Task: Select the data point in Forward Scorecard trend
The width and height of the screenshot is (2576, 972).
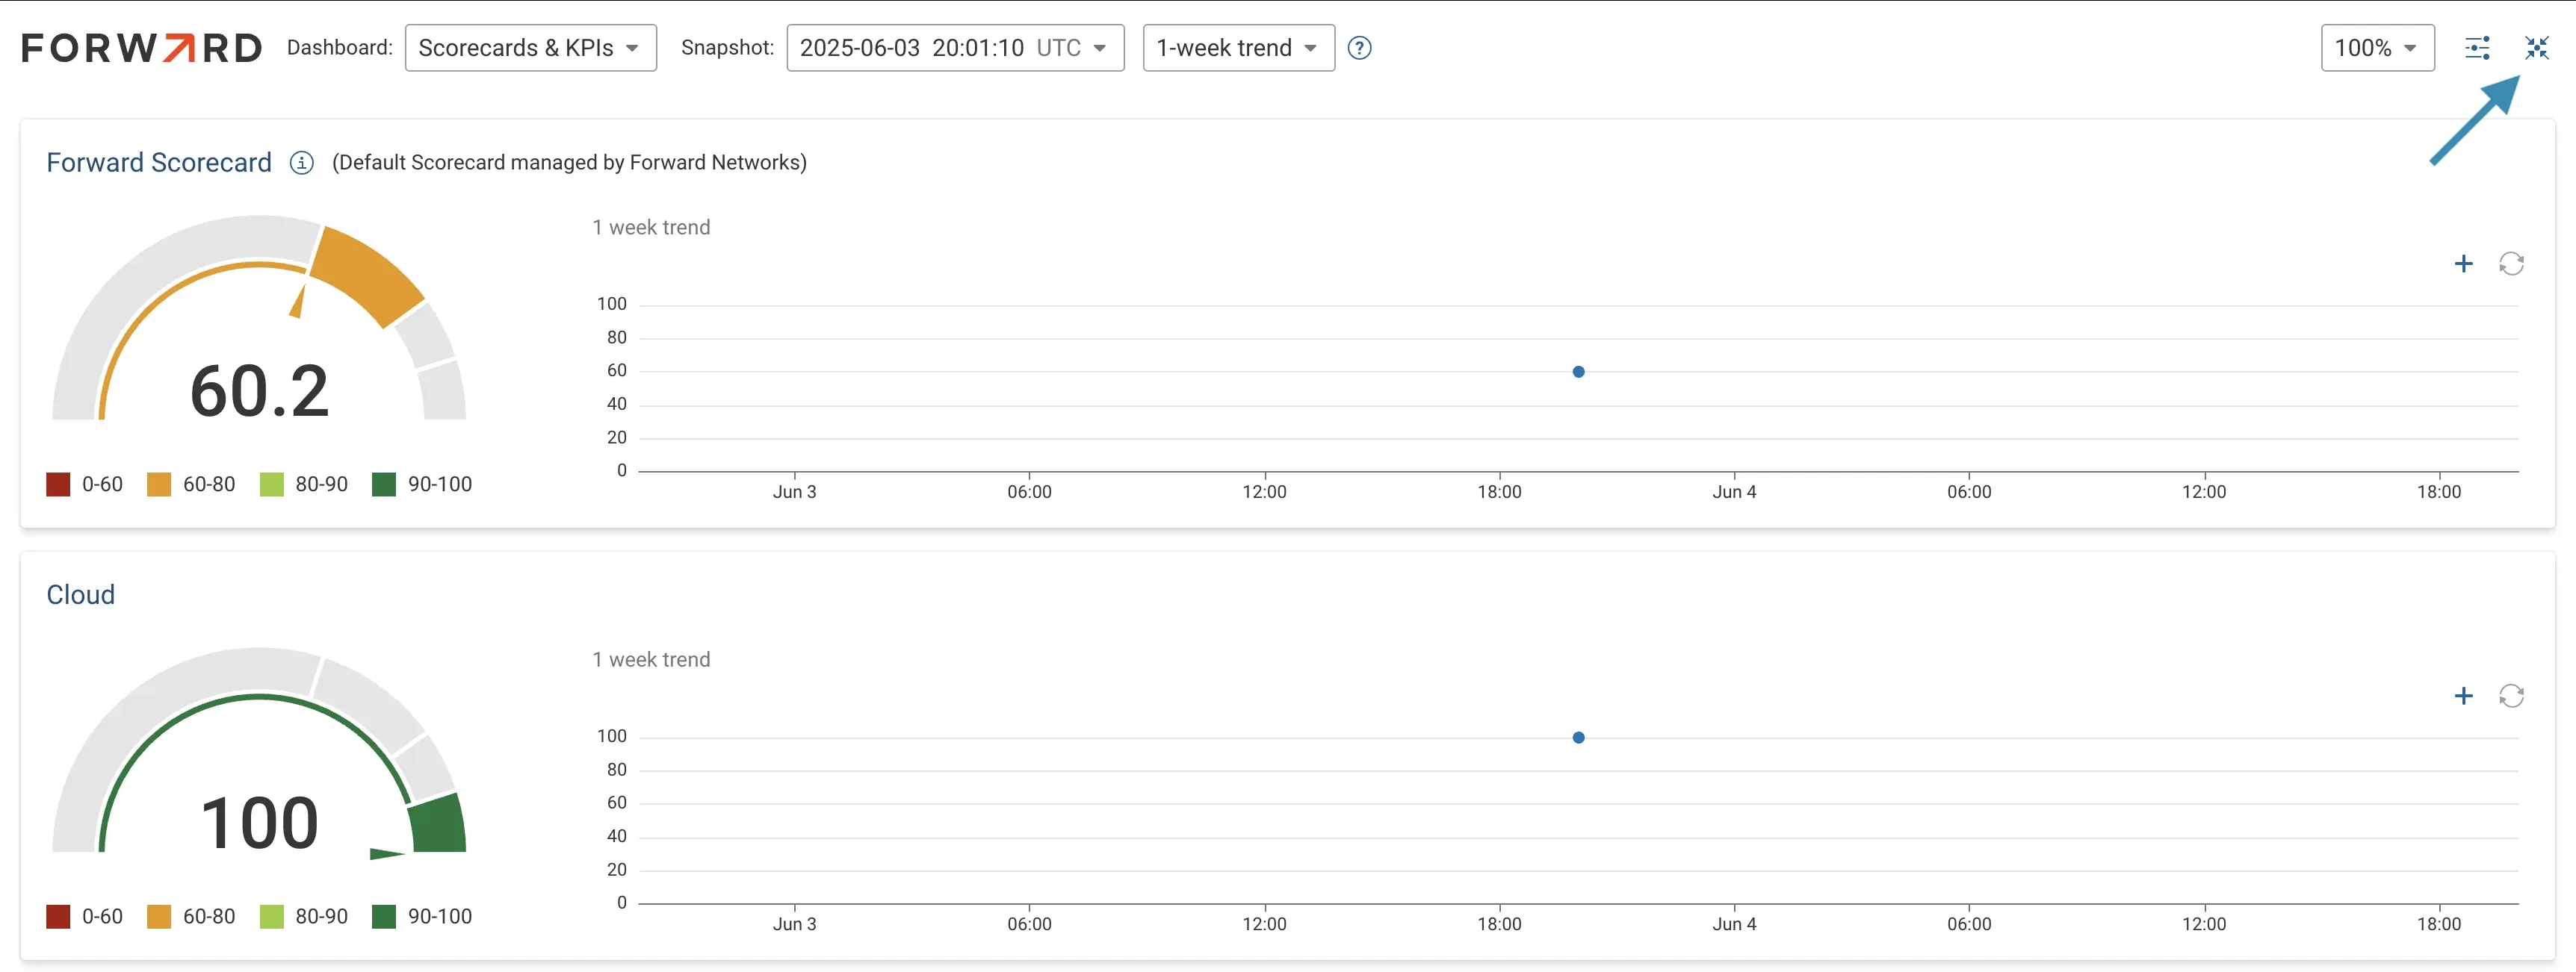Action: (1578, 372)
